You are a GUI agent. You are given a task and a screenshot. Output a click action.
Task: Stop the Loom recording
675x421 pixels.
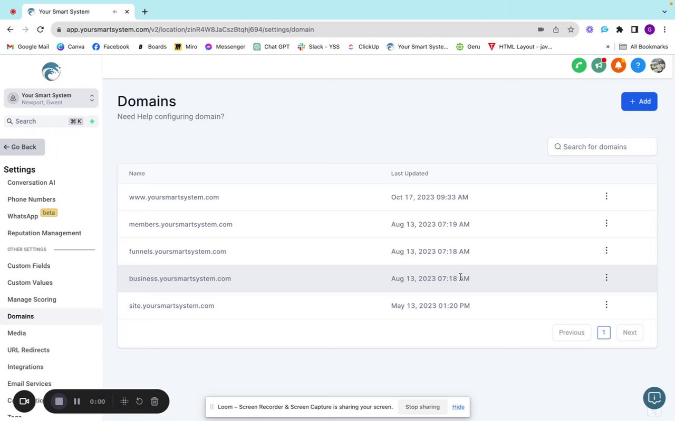(59, 402)
